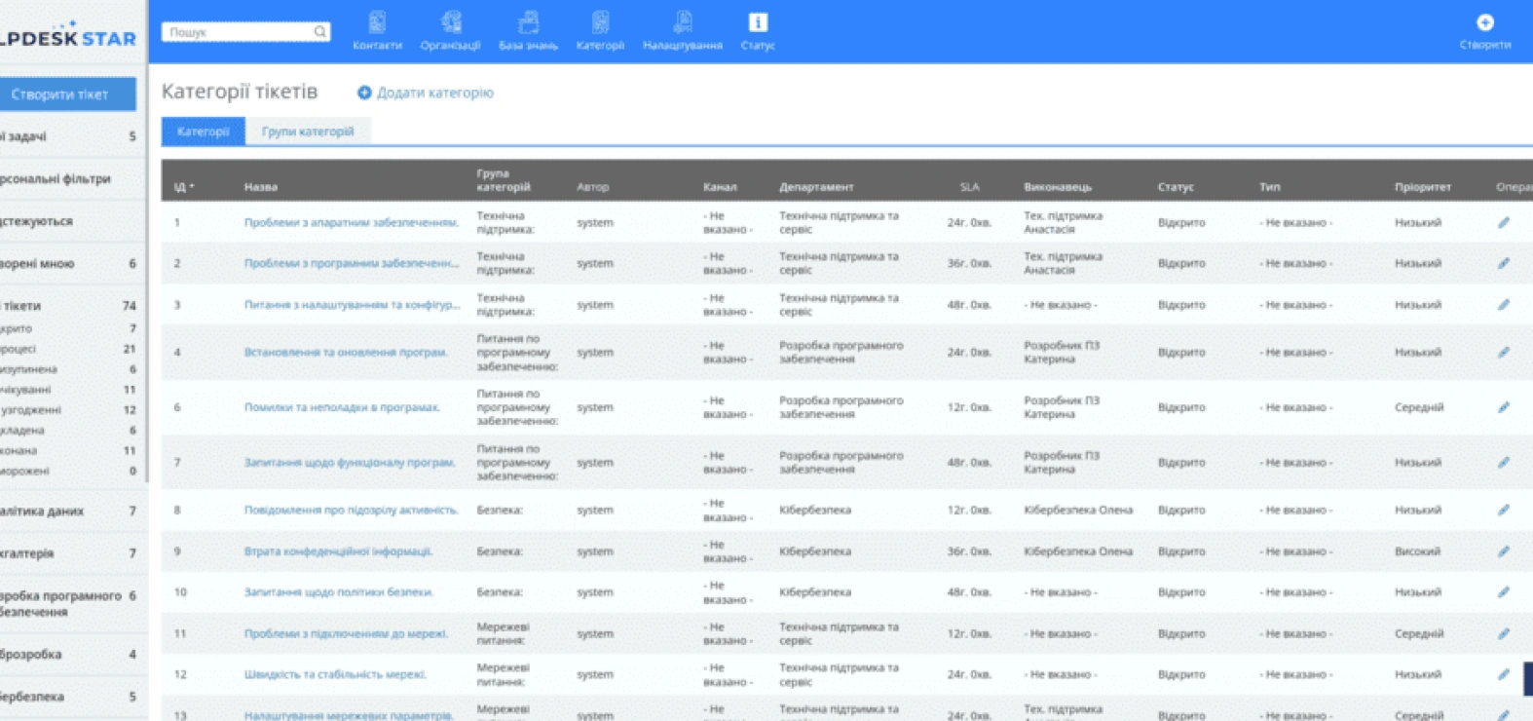Switch to Групи категорій tab
The height and width of the screenshot is (721, 1533).
(308, 132)
